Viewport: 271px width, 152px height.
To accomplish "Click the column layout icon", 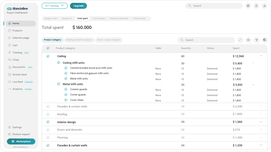I will 265,40.
